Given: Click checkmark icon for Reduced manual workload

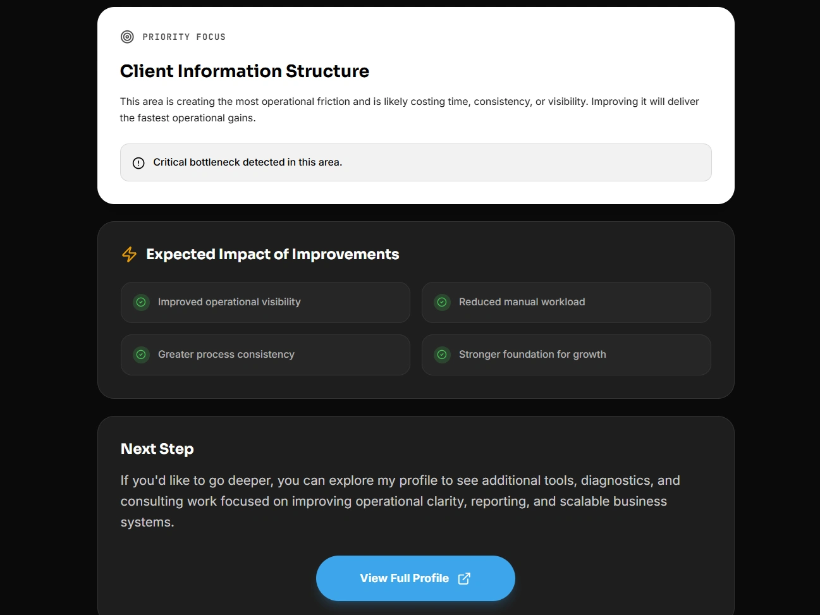Looking at the screenshot, I should click(442, 302).
